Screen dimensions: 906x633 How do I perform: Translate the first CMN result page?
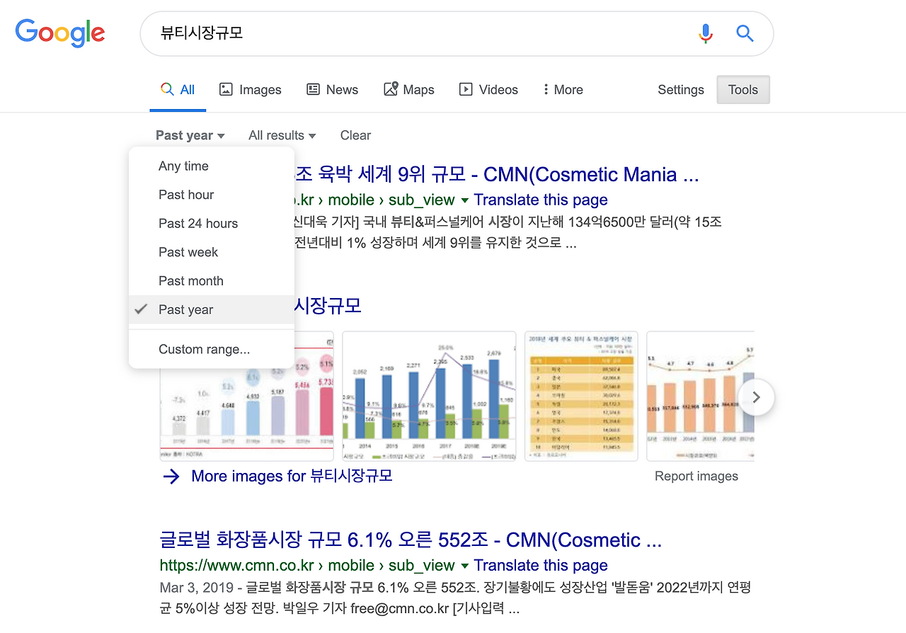point(541,200)
